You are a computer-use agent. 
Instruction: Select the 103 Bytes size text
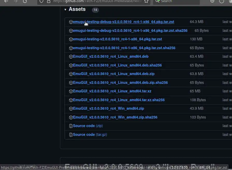coord(198,117)
